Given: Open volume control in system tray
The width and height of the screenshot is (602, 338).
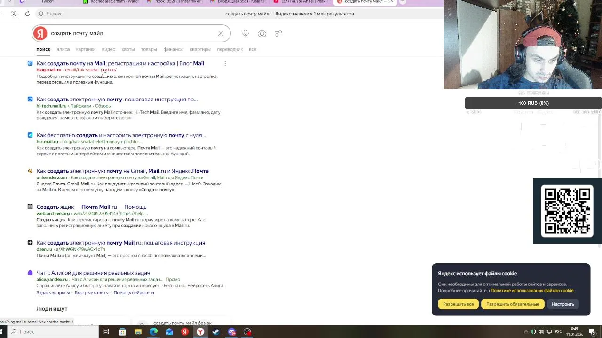Looking at the screenshot, I should [x=541, y=332].
